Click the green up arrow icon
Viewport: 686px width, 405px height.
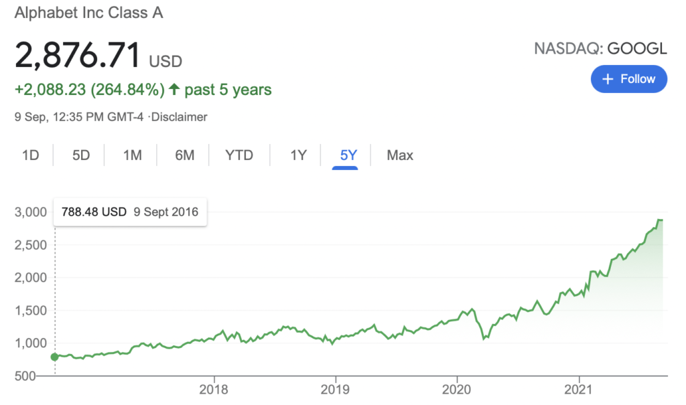coord(175,89)
